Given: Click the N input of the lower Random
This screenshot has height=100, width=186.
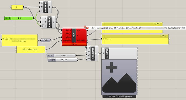Looking at the screenshot, I should (46, 22).
